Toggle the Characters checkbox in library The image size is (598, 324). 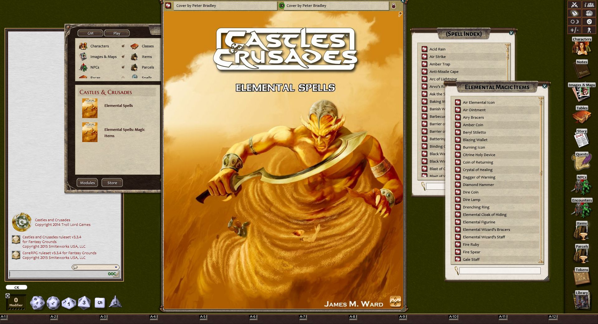[x=123, y=46]
